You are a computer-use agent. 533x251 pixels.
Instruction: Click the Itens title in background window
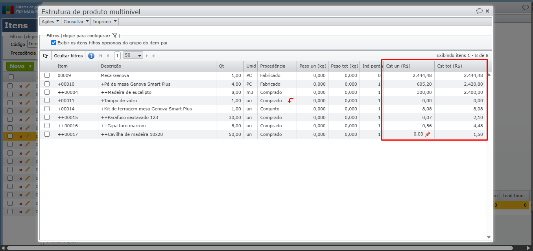[x=16, y=26]
